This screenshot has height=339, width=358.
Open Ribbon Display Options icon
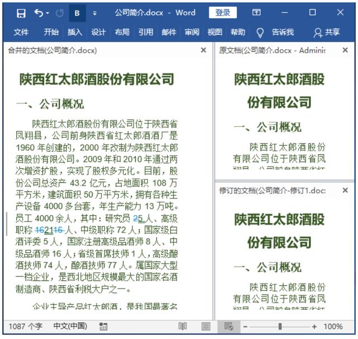256,12
